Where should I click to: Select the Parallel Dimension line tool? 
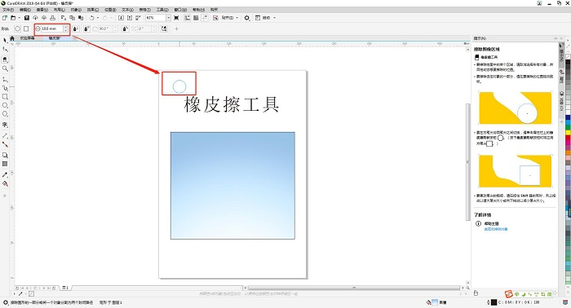coord(5,135)
